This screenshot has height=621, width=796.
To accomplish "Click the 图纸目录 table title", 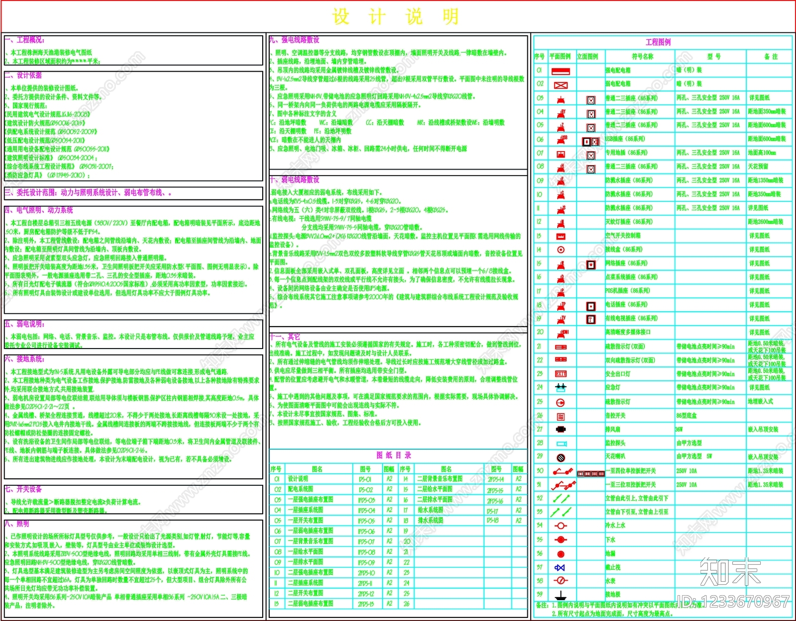I will (394, 455).
